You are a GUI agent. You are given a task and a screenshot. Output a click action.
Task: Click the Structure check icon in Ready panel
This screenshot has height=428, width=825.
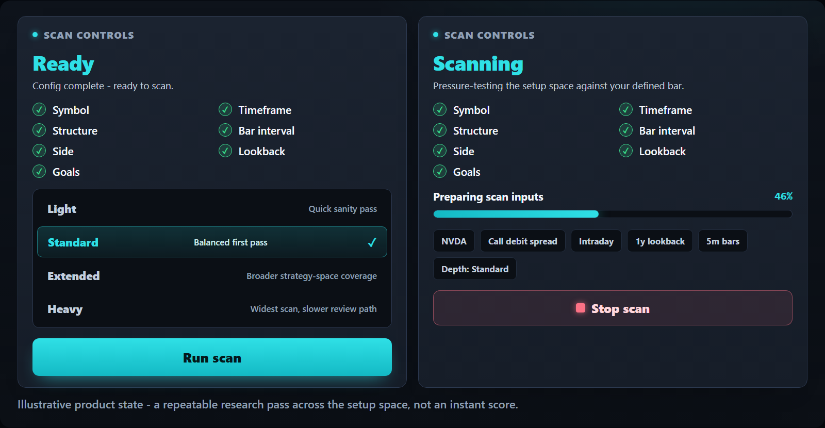pos(39,130)
